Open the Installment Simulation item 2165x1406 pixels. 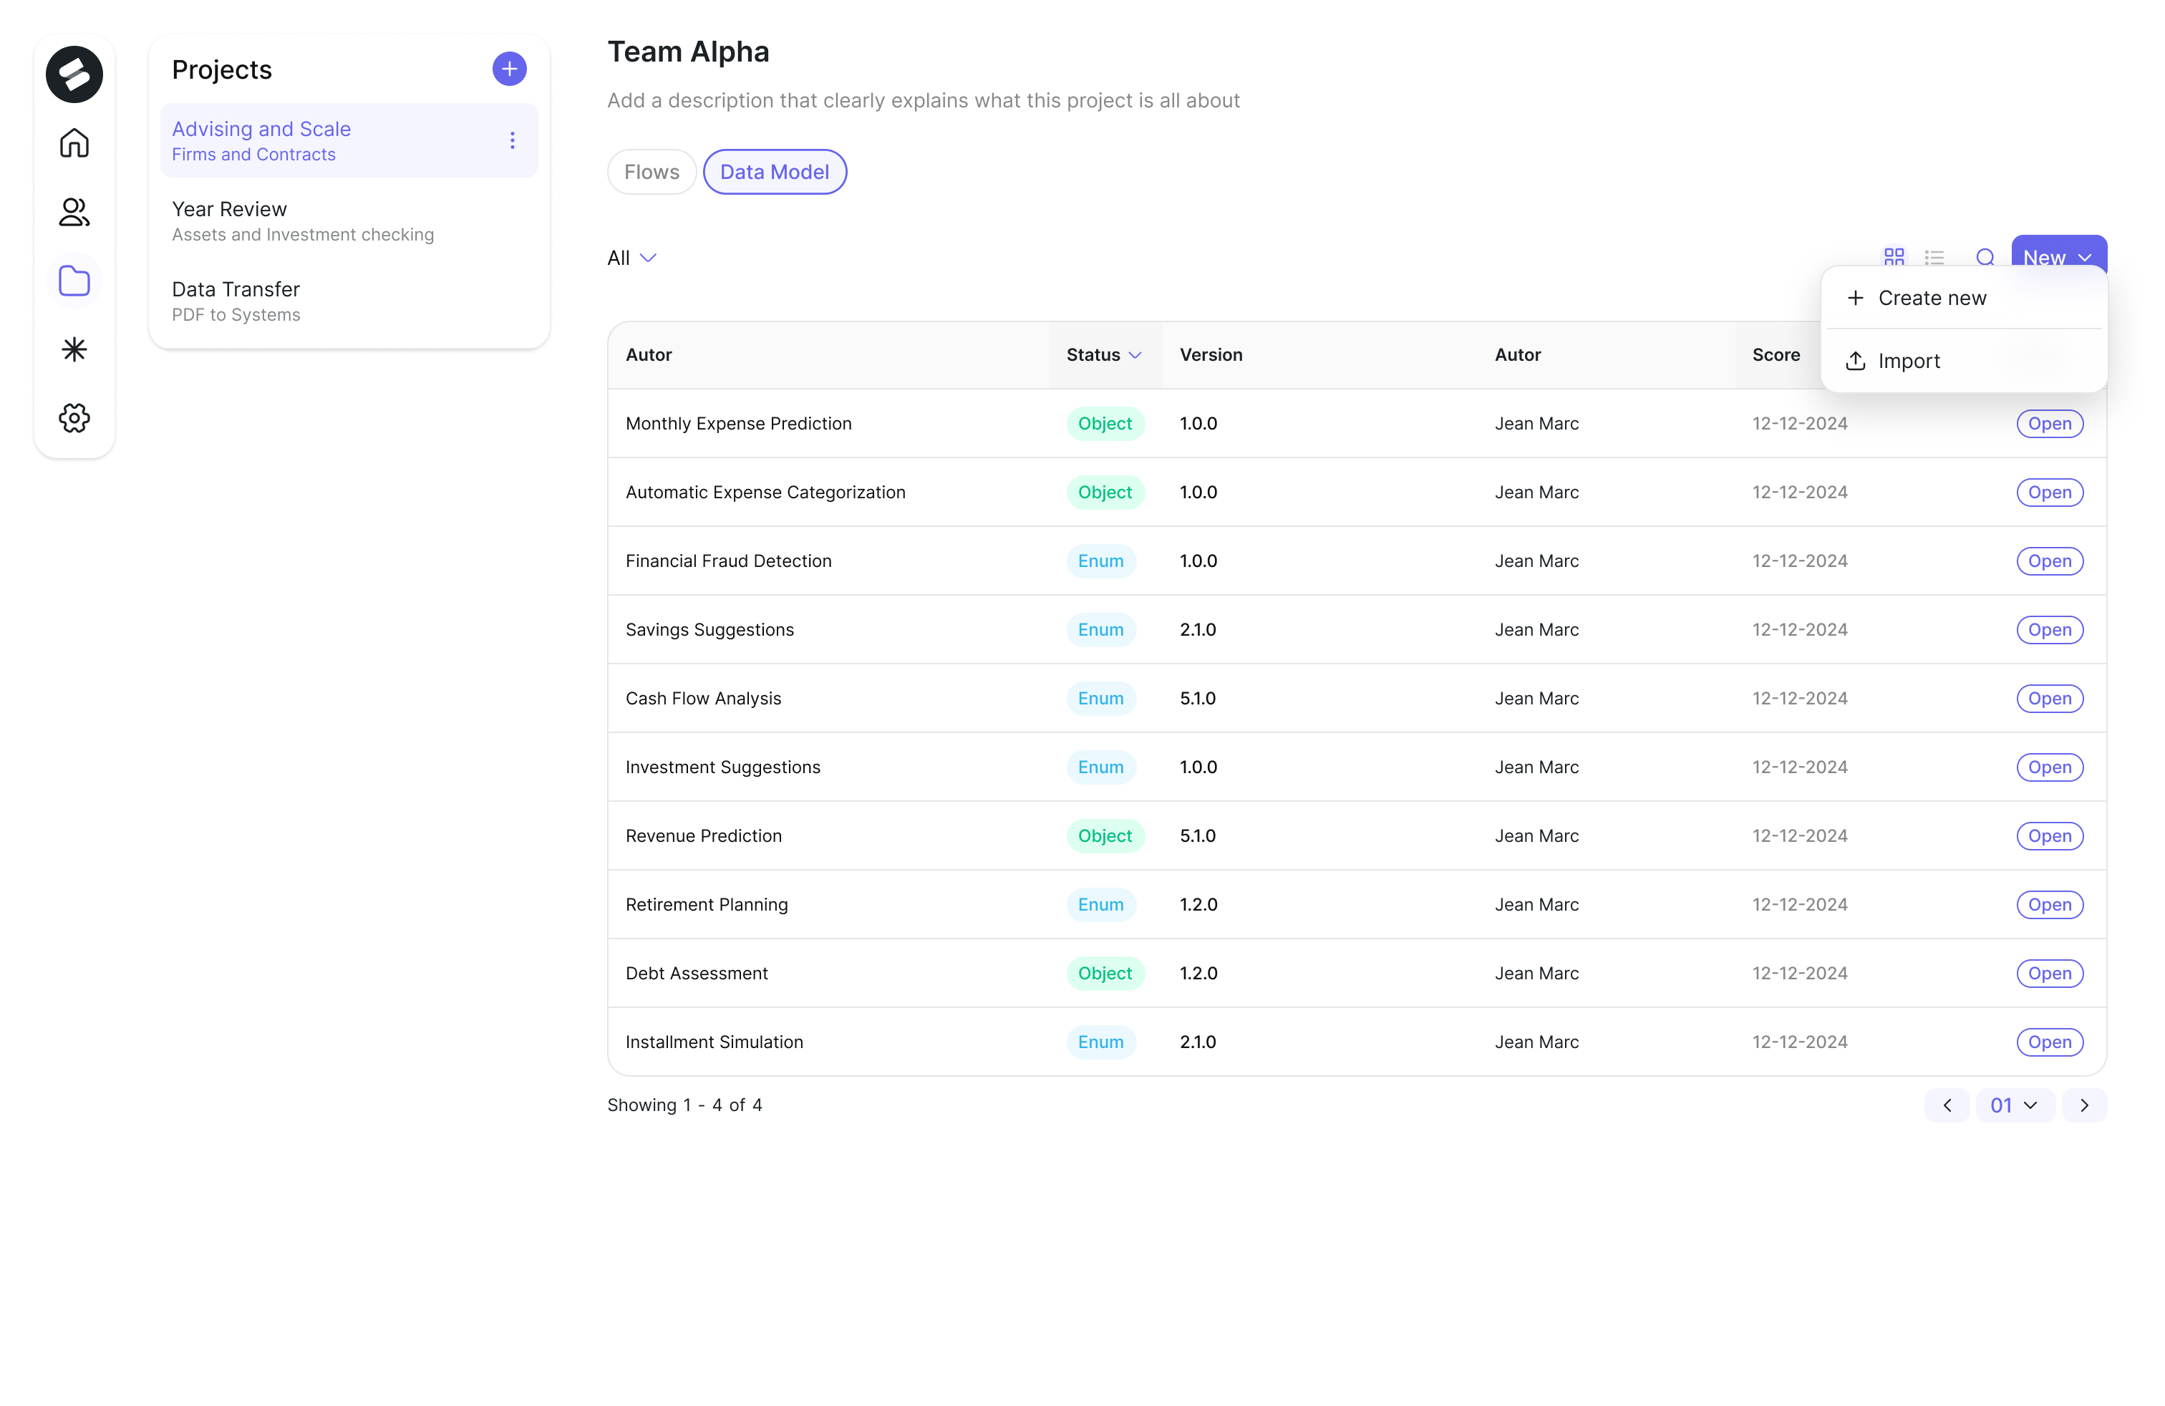(2050, 1042)
